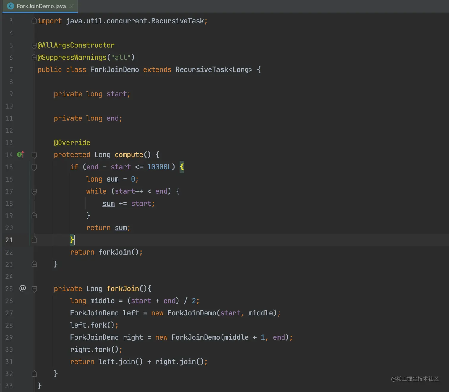Click the import keyword on line 3
The image size is (449, 392).
point(50,21)
